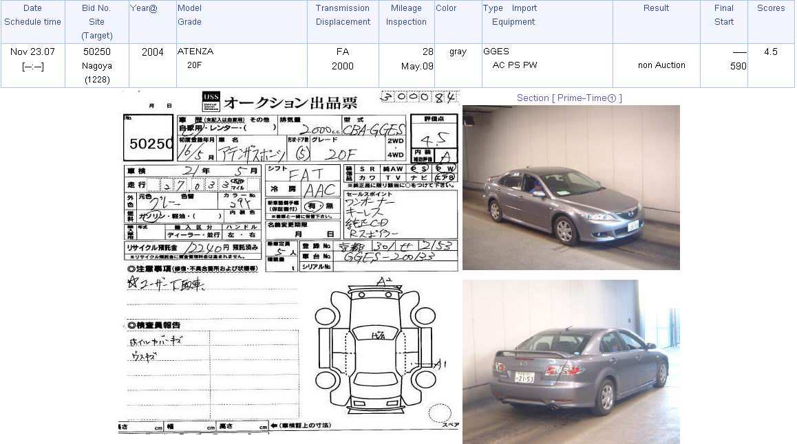
Task: Click the Scores column header
Action: tap(771, 22)
